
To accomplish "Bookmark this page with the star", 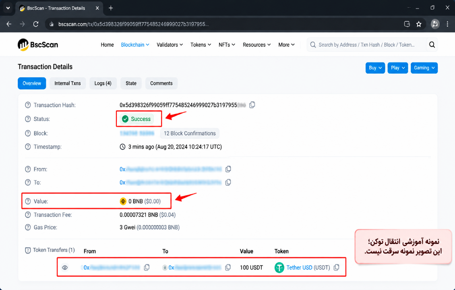I will pos(419,24).
